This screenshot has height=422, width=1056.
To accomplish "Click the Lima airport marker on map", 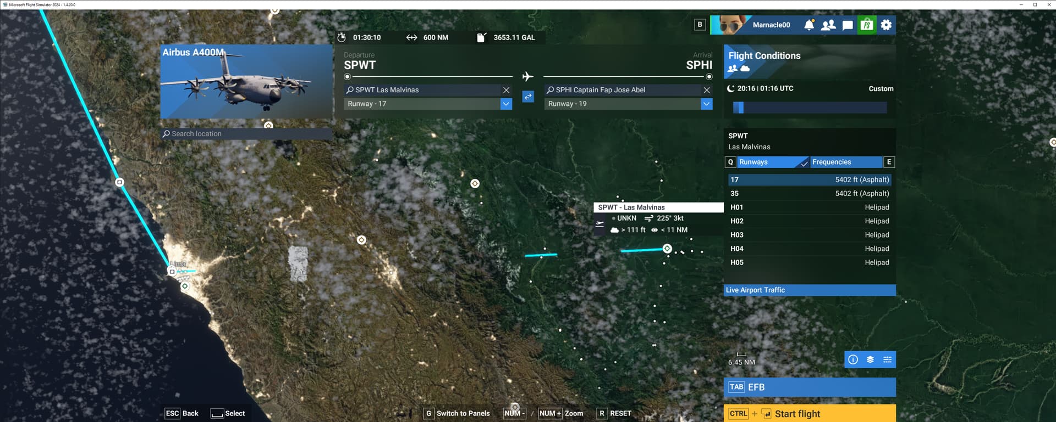I will [172, 272].
